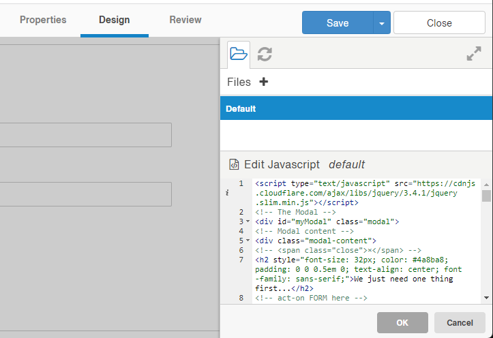Click the info marker in code gutter
Image resolution: width=493 pixels, height=338 pixels.
click(227, 193)
